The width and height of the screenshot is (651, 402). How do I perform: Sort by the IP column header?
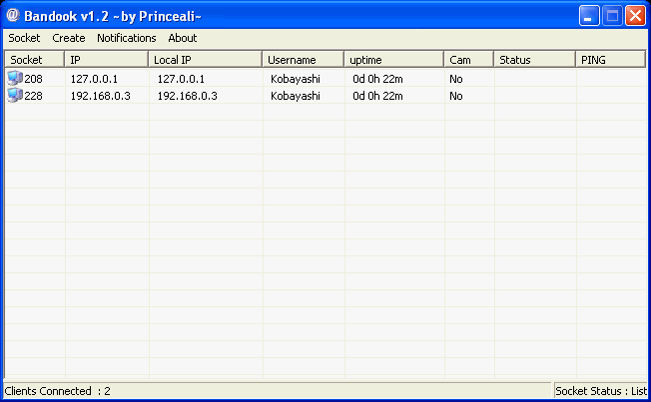click(107, 60)
